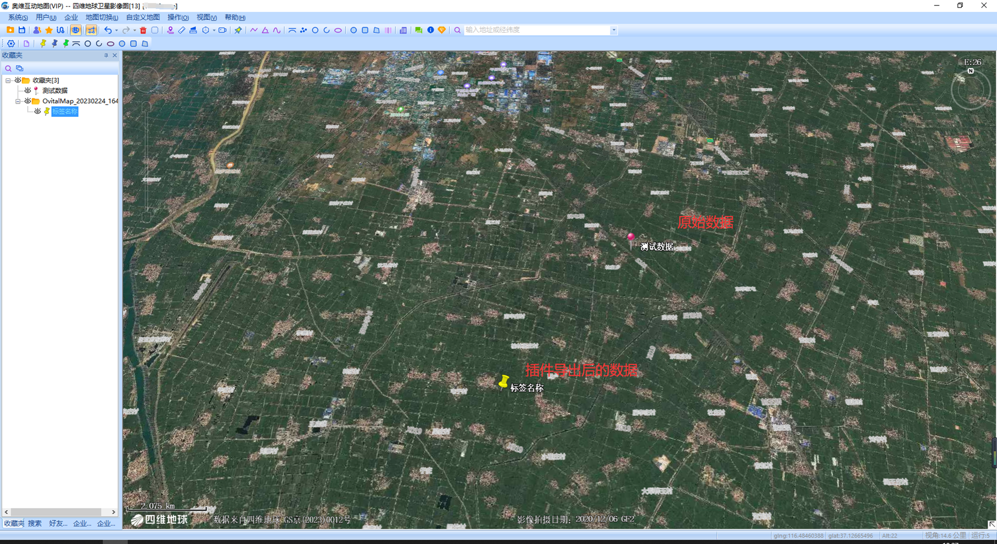
Task: Open the 自定义地图 menu
Action: (143, 18)
